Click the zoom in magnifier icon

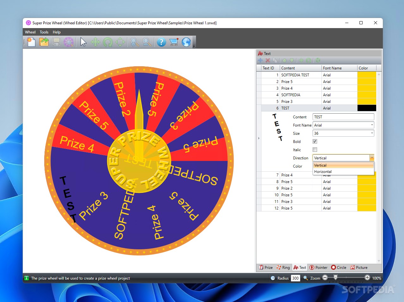tap(134, 42)
